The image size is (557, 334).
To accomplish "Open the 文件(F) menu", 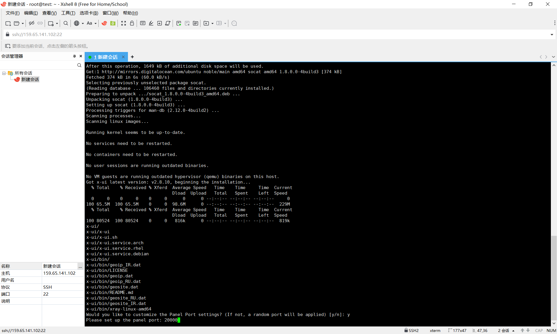I will tap(13, 13).
